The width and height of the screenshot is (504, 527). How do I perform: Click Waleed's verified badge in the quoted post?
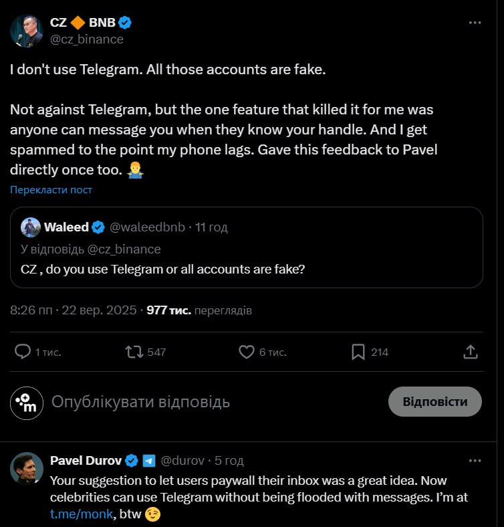tap(98, 227)
